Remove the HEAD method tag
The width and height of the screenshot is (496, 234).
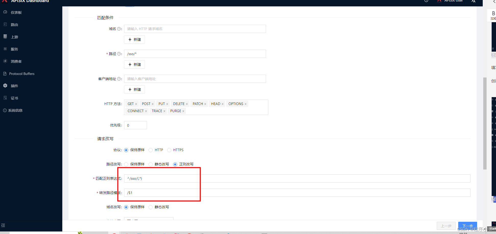(x=223, y=104)
